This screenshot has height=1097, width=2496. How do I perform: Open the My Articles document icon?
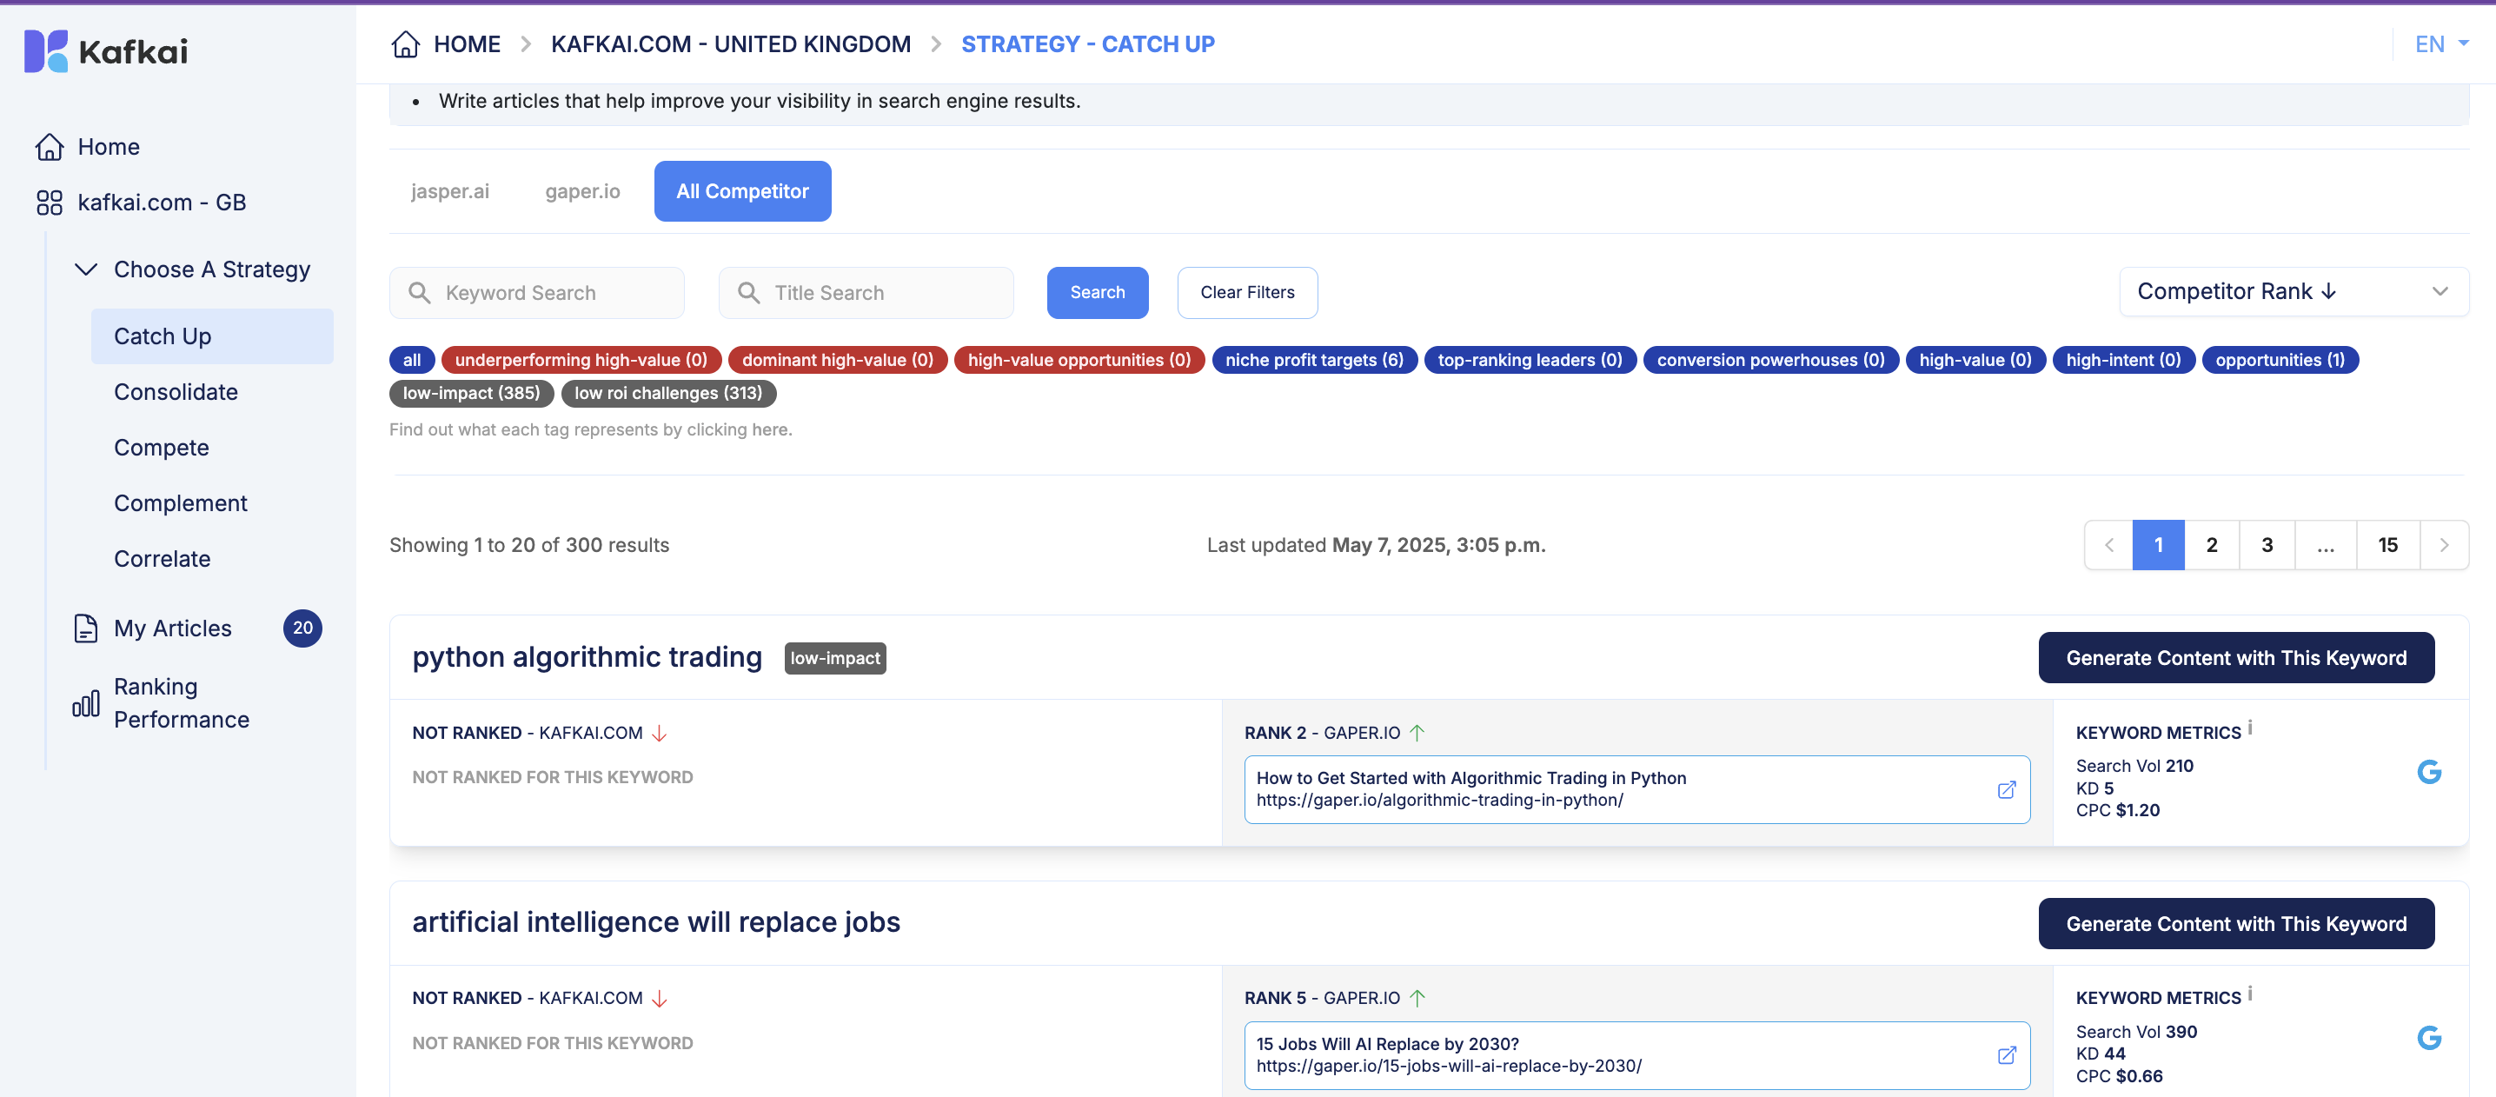(x=85, y=628)
